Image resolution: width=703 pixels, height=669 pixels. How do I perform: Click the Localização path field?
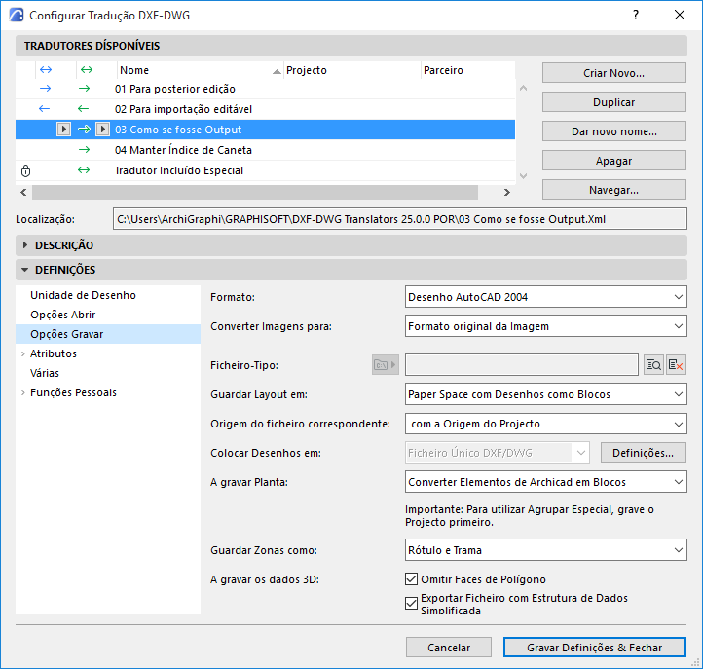coord(399,219)
